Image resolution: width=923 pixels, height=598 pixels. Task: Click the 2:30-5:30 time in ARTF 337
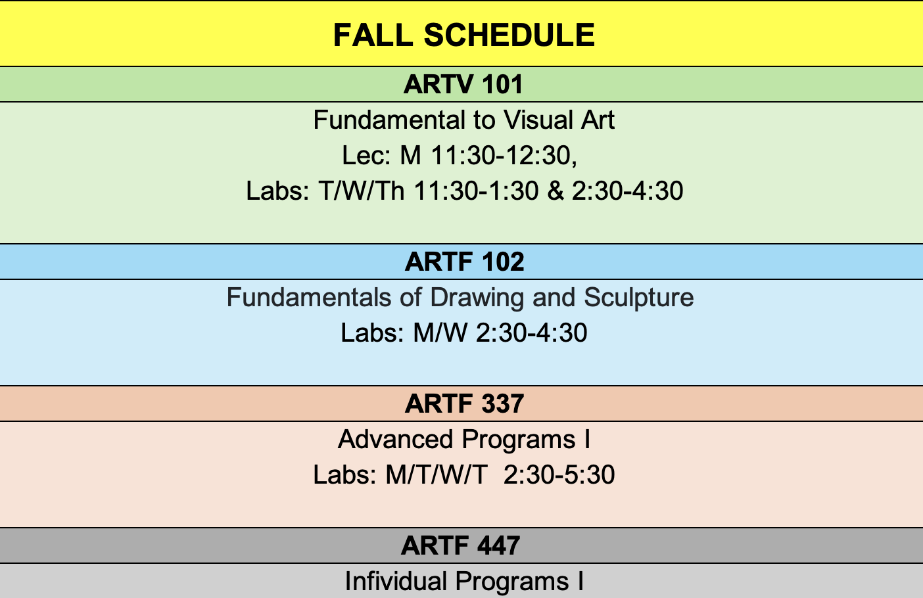tap(559, 475)
